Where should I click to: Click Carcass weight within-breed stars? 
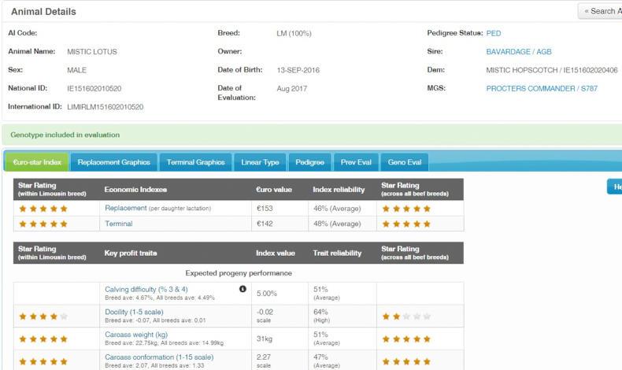point(43,339)
